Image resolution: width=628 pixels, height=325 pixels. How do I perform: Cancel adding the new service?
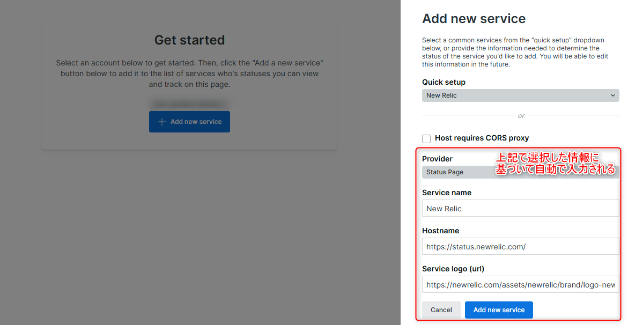(441, 310)
